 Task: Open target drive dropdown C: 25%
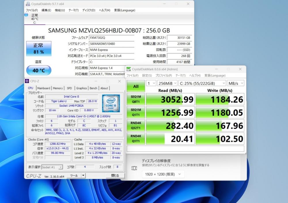tap(202, 83)
